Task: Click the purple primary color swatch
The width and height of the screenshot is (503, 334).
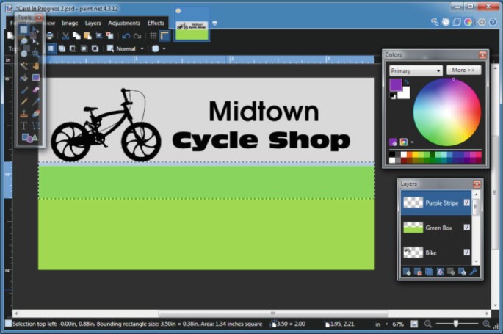Action: click(x=395, y=84)
